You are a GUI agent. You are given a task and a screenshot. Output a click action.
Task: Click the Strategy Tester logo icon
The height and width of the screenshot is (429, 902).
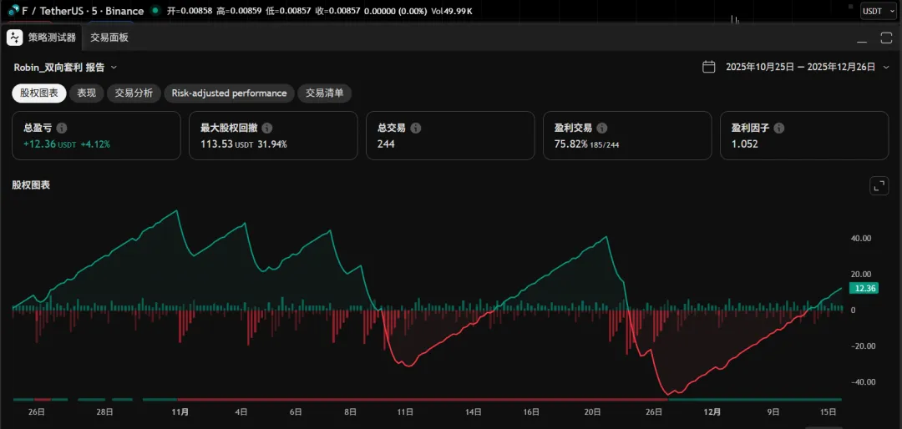point(15,38)
